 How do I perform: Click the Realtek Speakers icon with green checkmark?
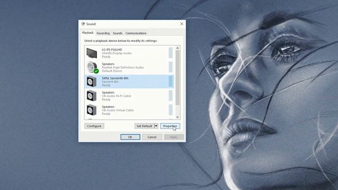[93, 68]
